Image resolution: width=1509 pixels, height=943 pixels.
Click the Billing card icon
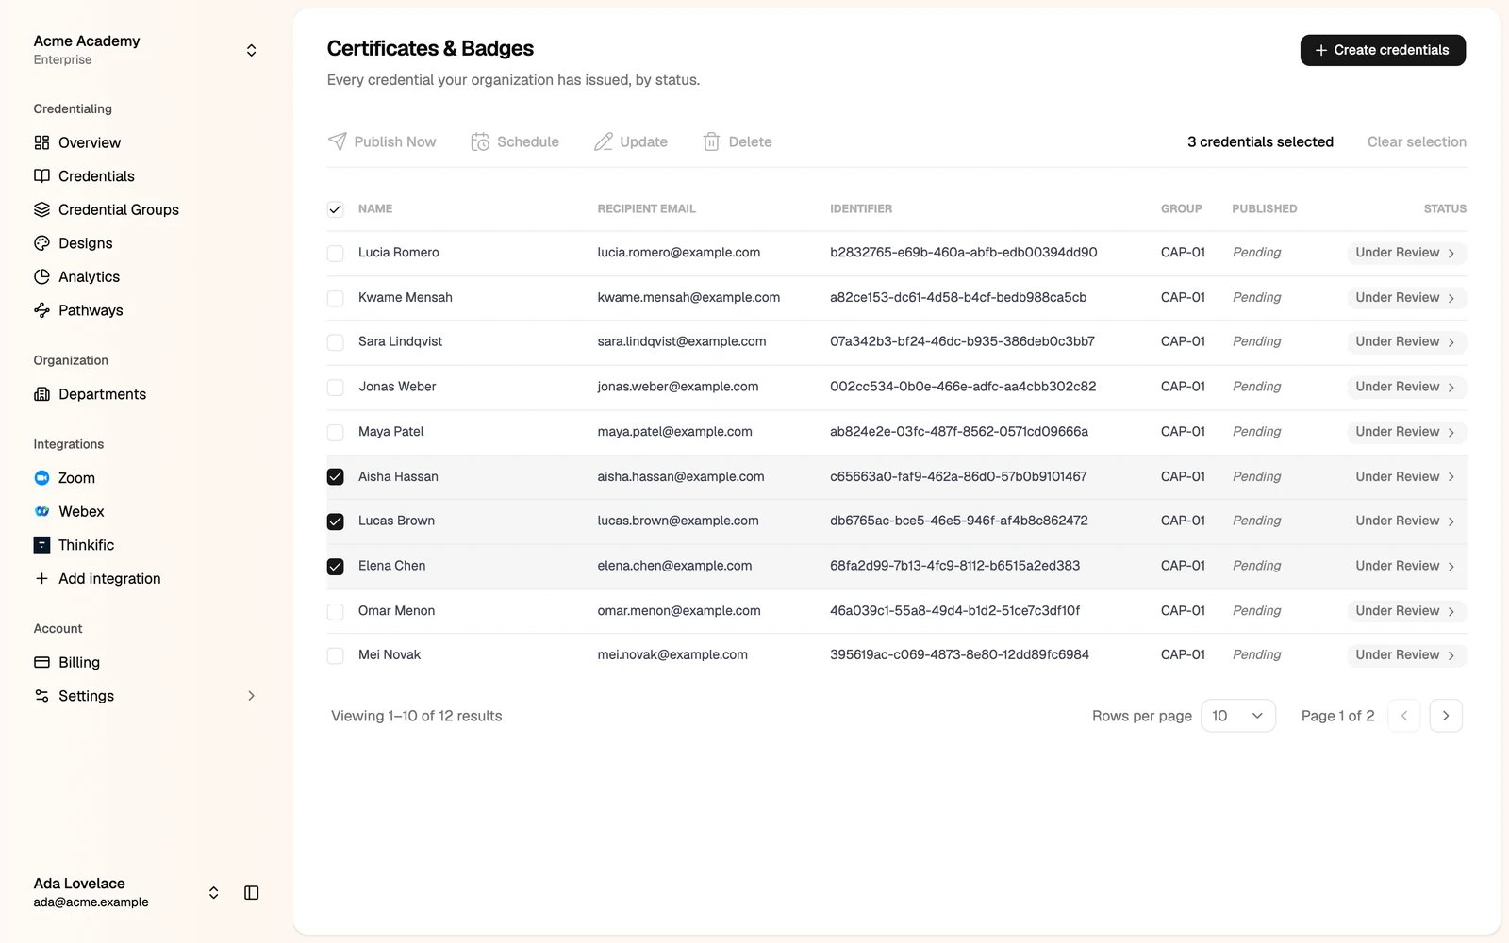pos(41,662)
